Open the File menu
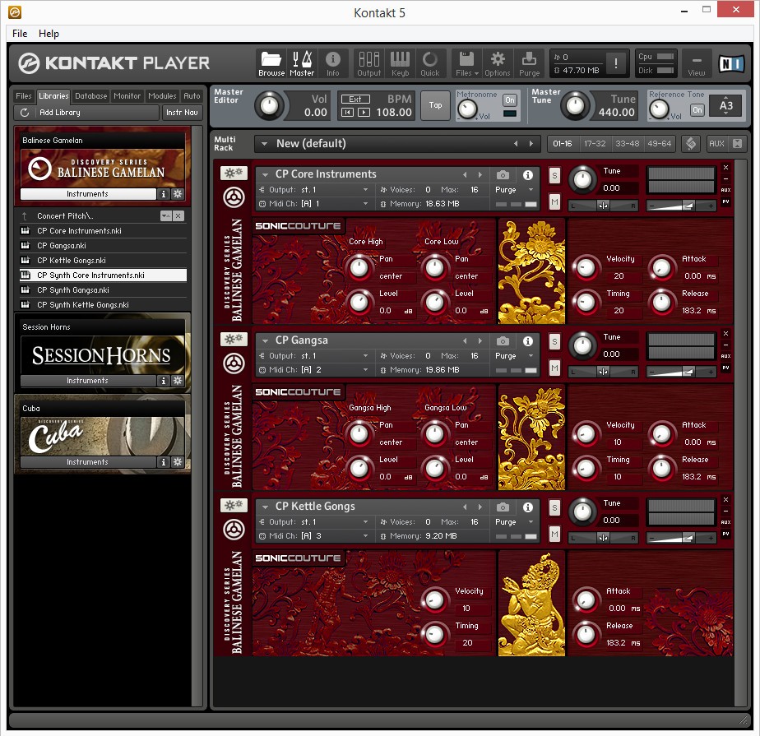 tap(20, 34)
